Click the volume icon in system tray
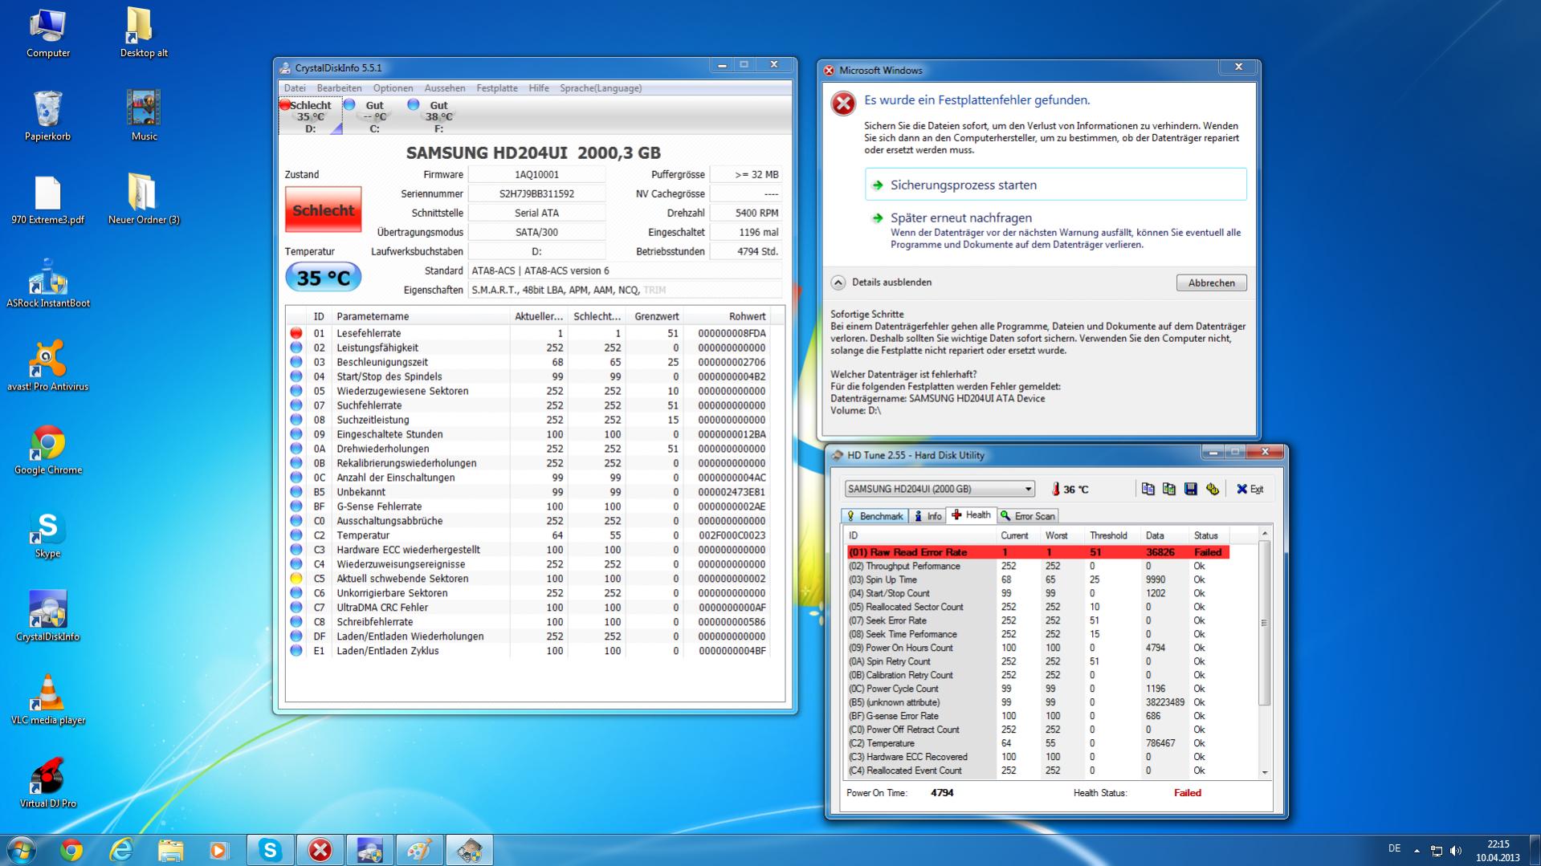This screenshot has height=866, width=1541. coord(1455,851)
